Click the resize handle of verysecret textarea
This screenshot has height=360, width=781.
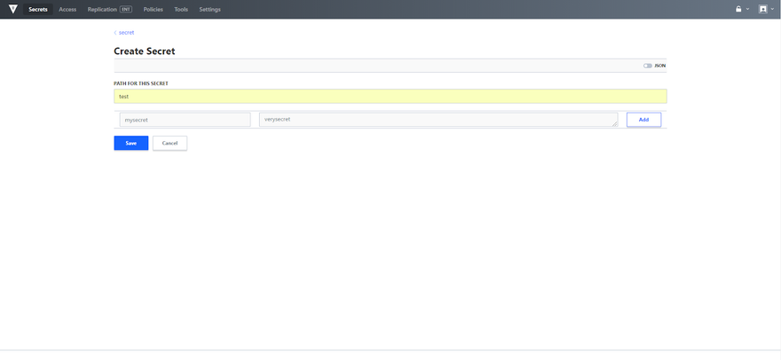click(x=615, y=123)
